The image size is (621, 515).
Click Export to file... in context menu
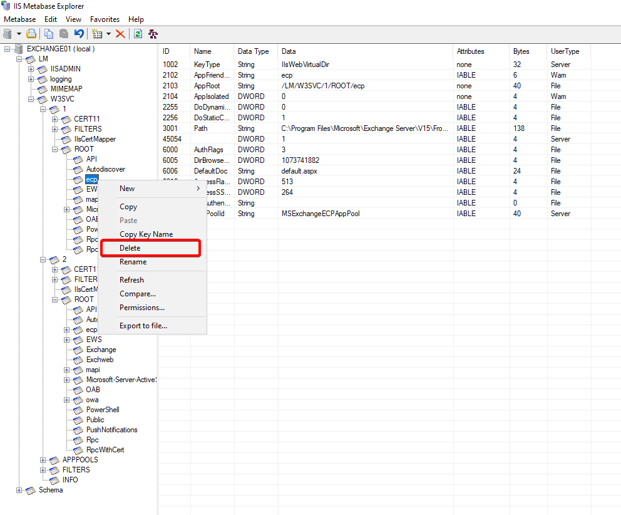coord(143,326)
